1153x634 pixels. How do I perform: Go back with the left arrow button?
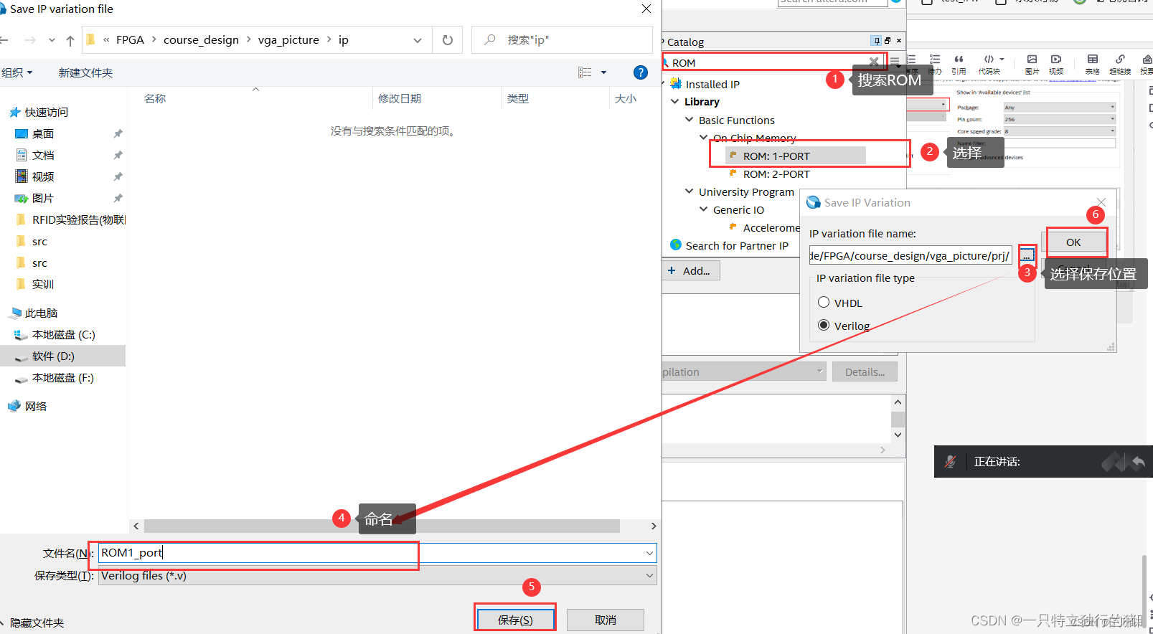pos(4,40)
